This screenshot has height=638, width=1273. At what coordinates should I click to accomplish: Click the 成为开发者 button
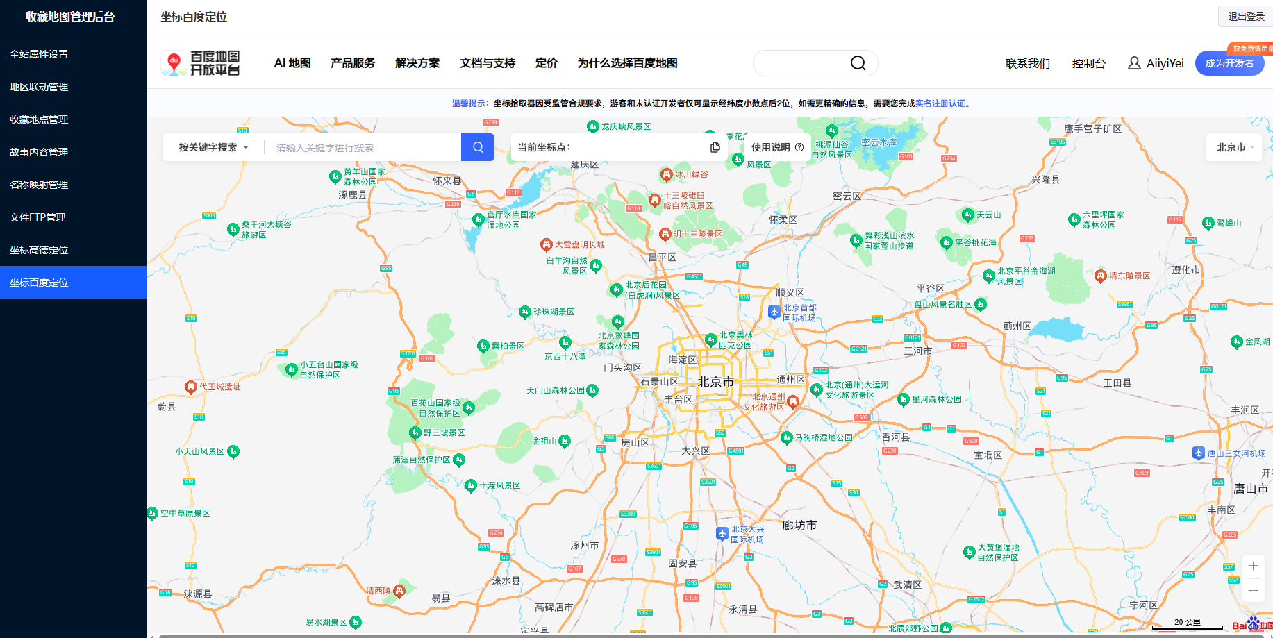1230,63
